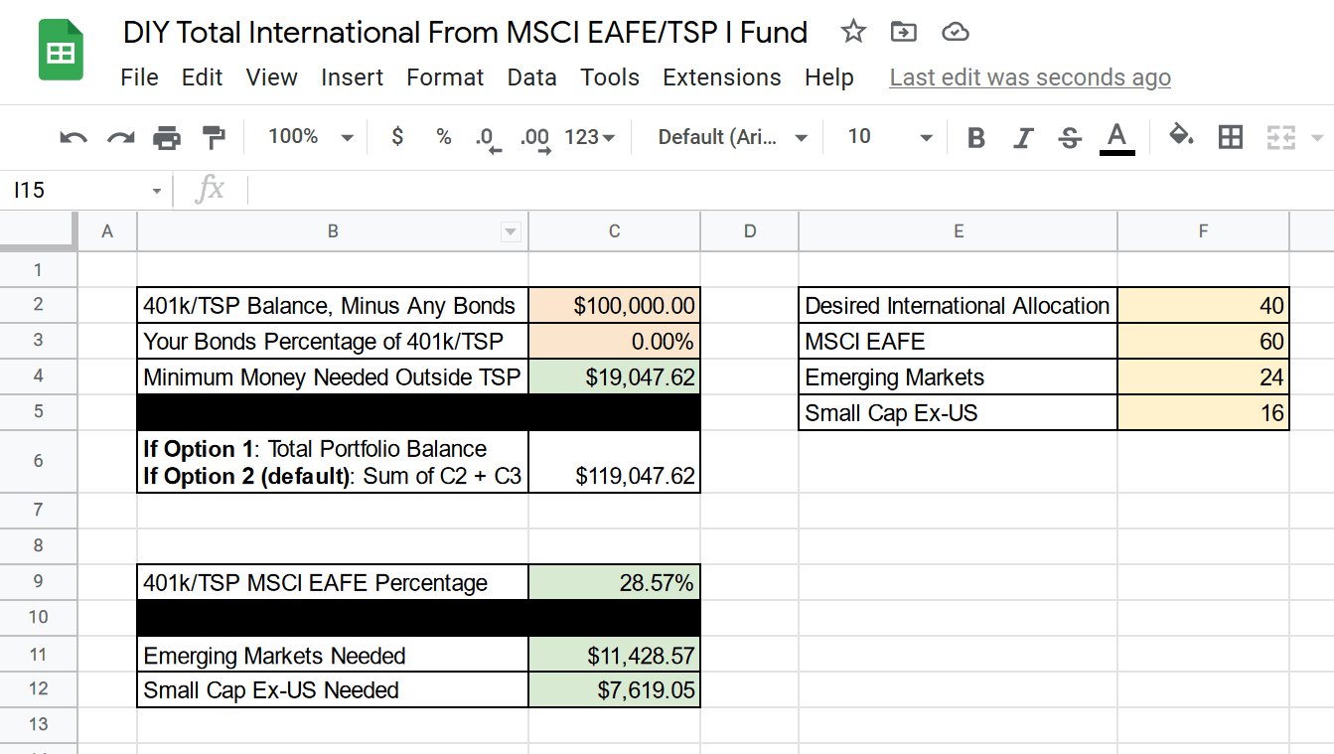This screenshot has height=754, width=1334.
Task: Select the $7,619.05 cell
Action: 614,690
